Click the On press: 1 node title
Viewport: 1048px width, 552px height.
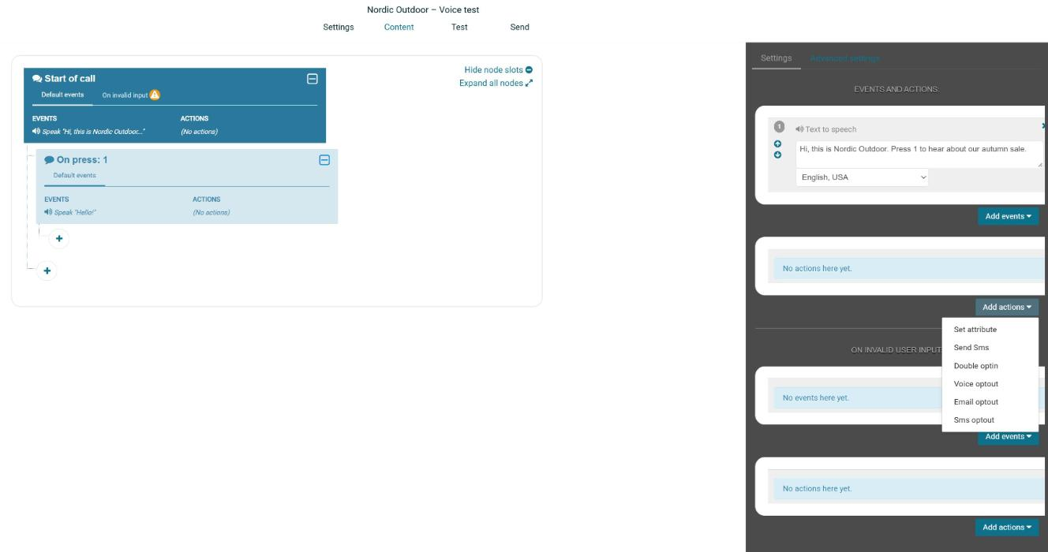click(x=82, y=160)
